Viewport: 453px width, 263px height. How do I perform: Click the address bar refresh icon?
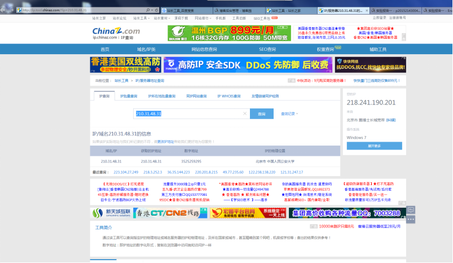(x=156, y=10)
